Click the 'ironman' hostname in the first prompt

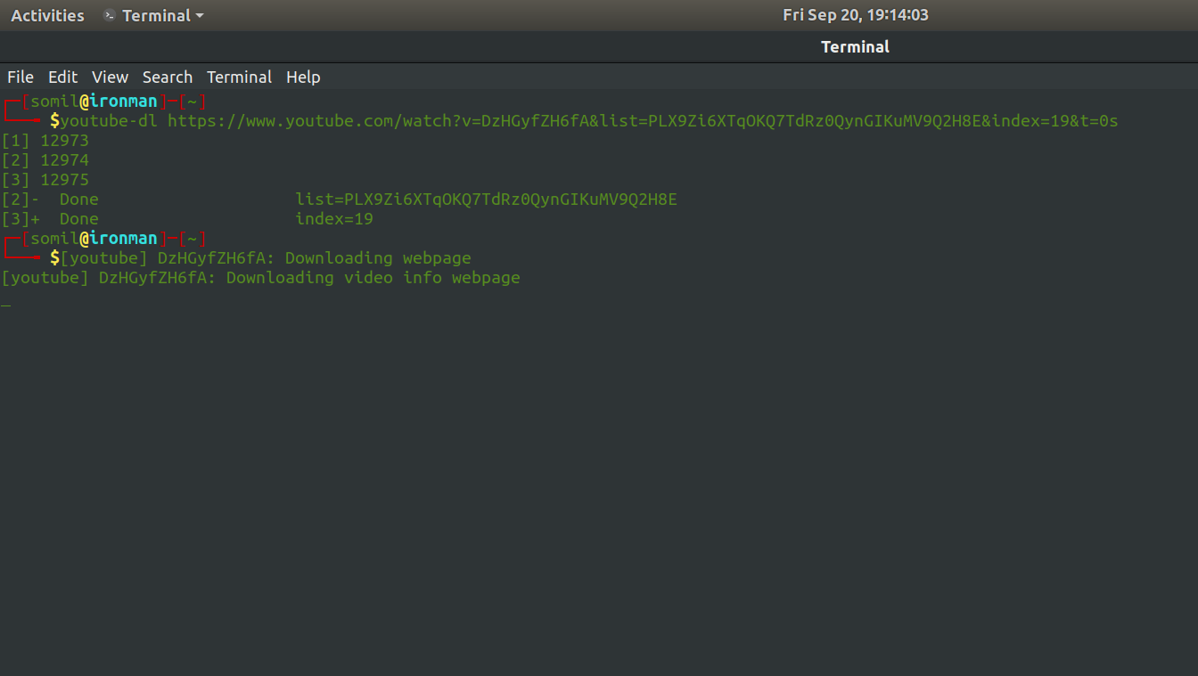point(123,102)
